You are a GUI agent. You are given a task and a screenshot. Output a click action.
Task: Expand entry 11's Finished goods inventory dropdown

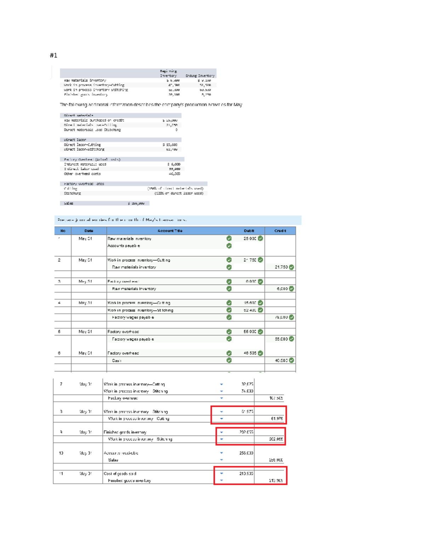pyautogui.click(x=221, y=481)
